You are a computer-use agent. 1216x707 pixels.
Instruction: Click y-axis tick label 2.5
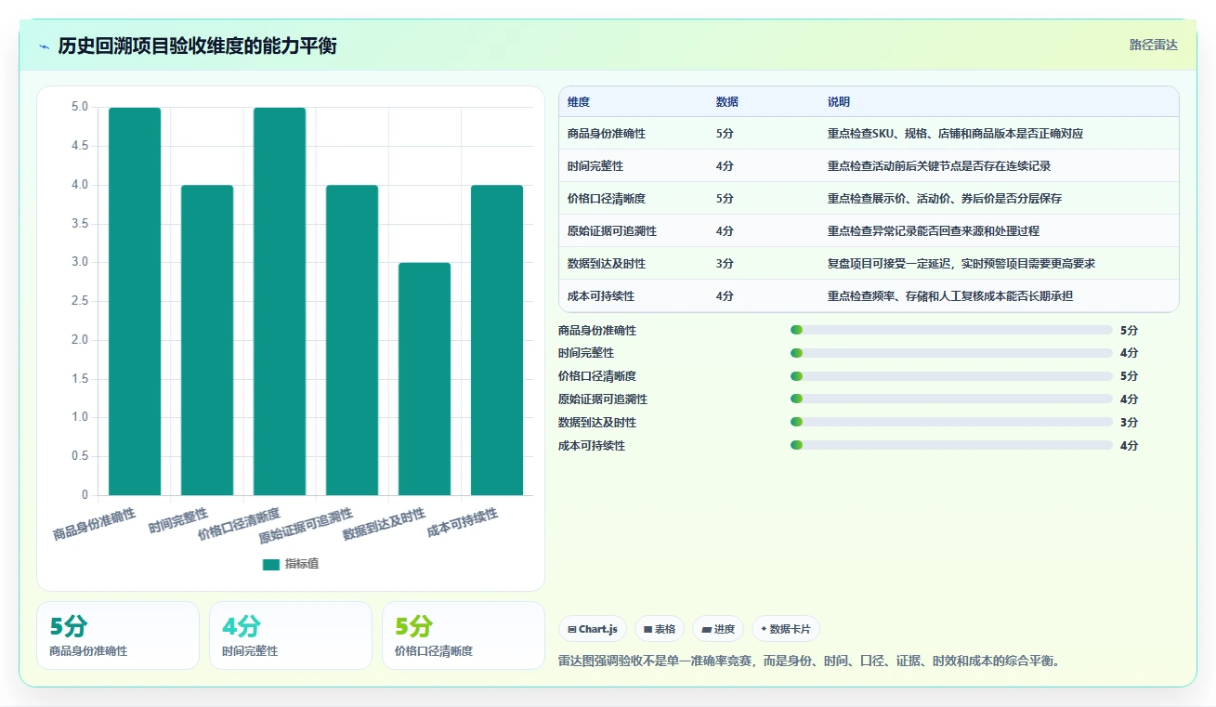[x=80, y=301]
